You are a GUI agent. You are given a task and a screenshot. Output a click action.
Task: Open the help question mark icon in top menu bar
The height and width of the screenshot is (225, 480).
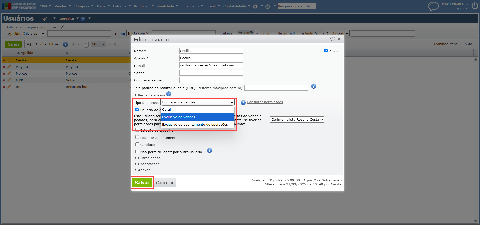pos(268,7)
